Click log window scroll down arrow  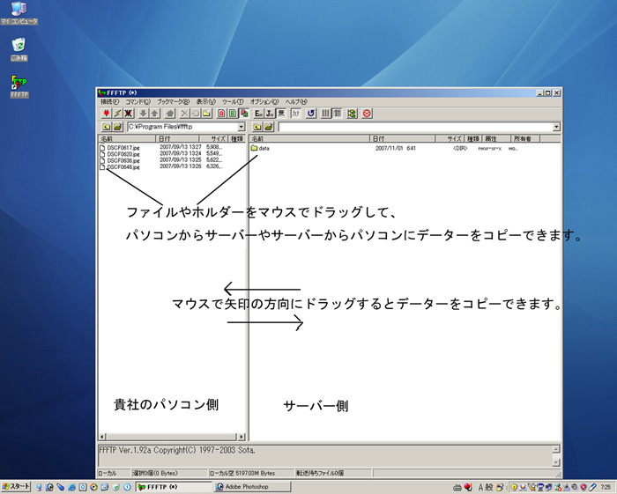pyautogui.click(x=556, y=462)
